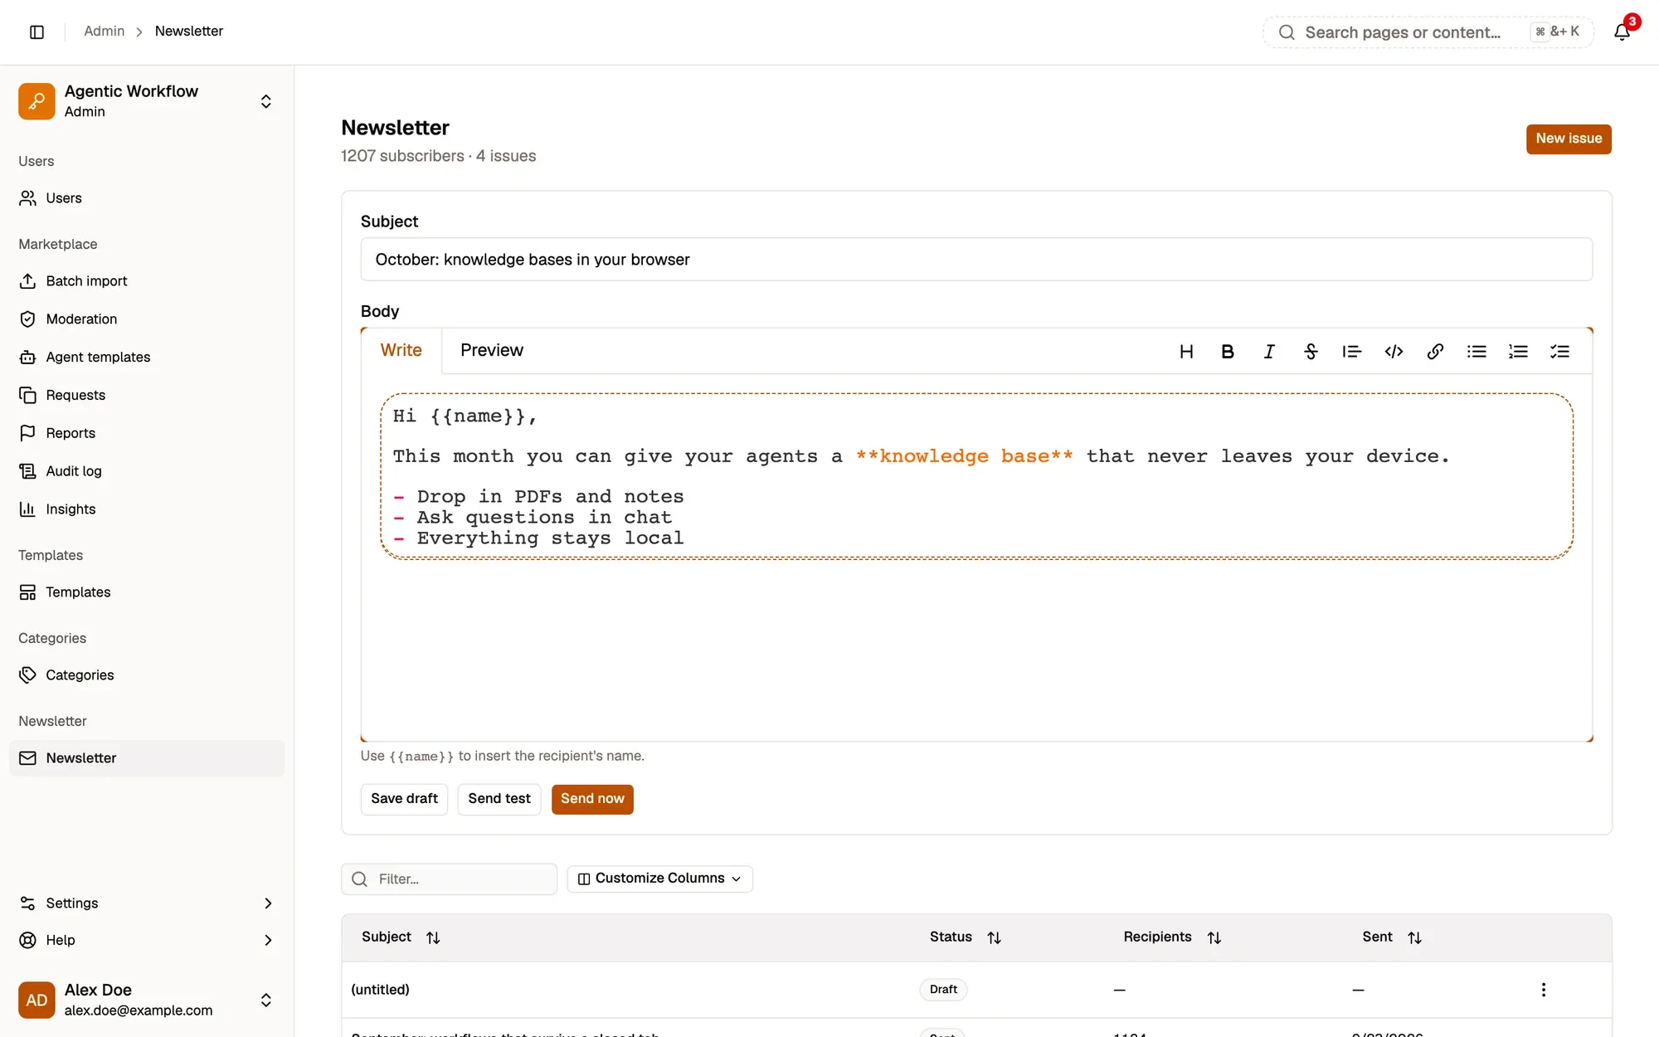The width and height of the screenshot is (1659, 1037).
Task: Open the notifications bell
Action: tap(1623, 32)
